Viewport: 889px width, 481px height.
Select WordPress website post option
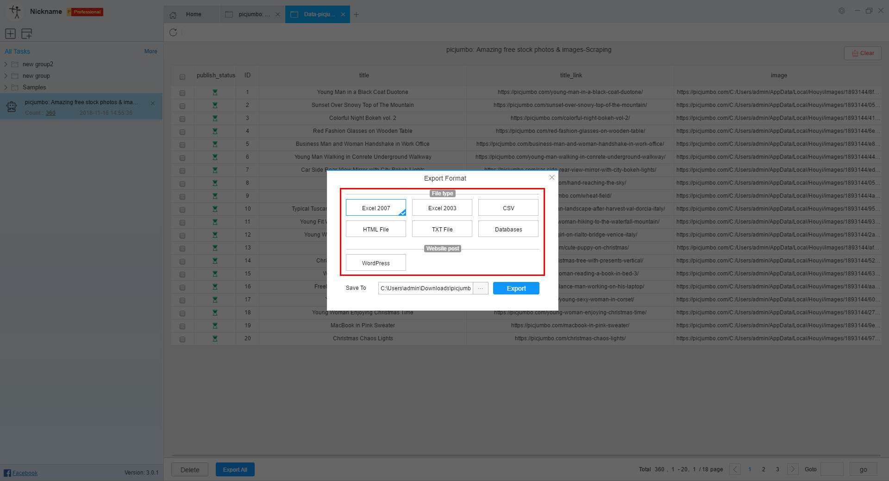click(x=376, y=263)
